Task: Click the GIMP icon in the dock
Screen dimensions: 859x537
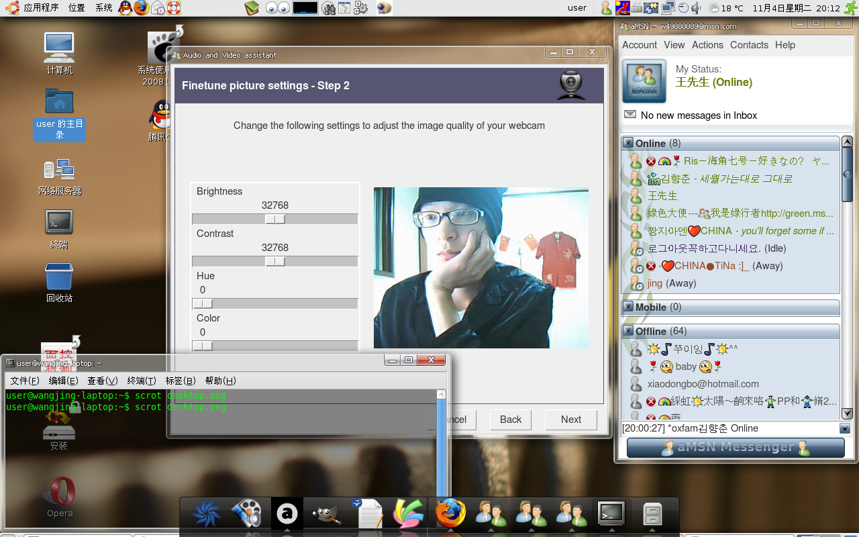Action: [x=327, y=514]
